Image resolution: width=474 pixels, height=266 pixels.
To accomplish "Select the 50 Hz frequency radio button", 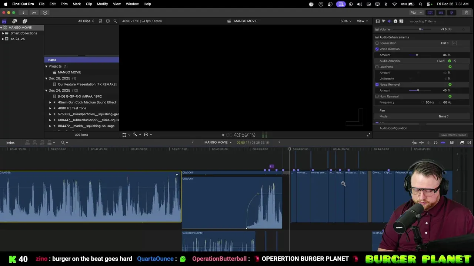I will point(423,102).
